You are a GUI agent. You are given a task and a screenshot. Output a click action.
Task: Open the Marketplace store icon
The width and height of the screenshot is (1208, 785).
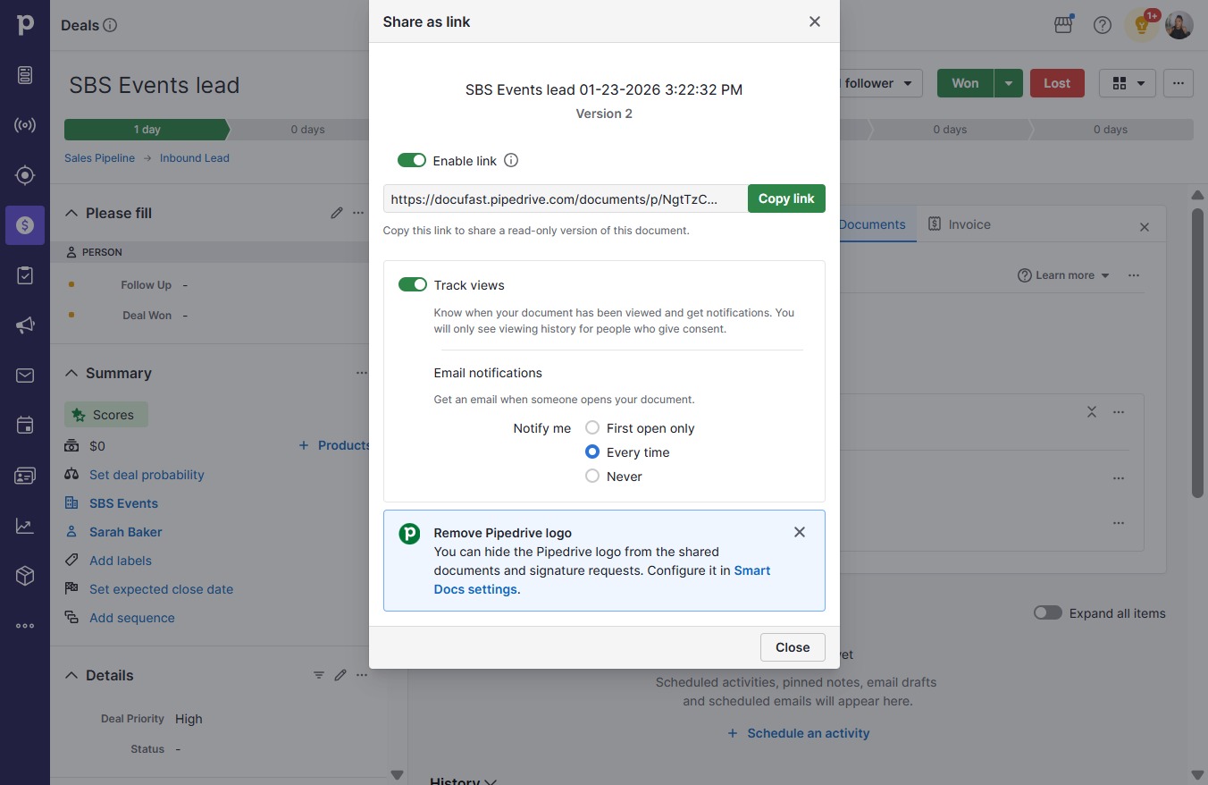[1063, 25]
